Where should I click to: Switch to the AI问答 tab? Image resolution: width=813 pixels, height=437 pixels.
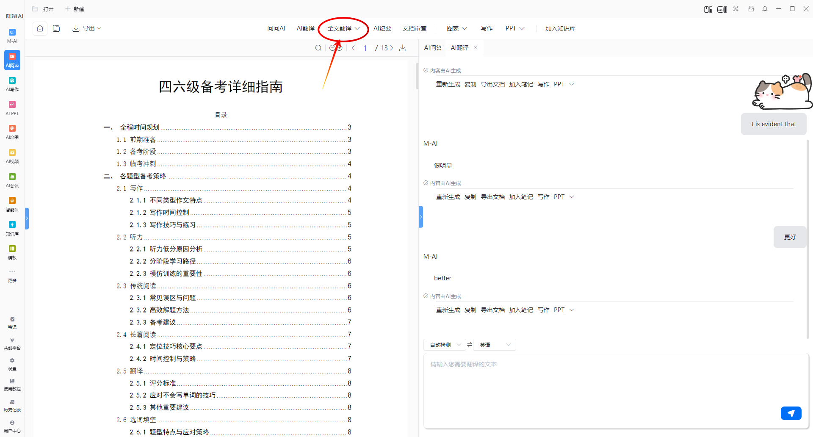point(433,48)
